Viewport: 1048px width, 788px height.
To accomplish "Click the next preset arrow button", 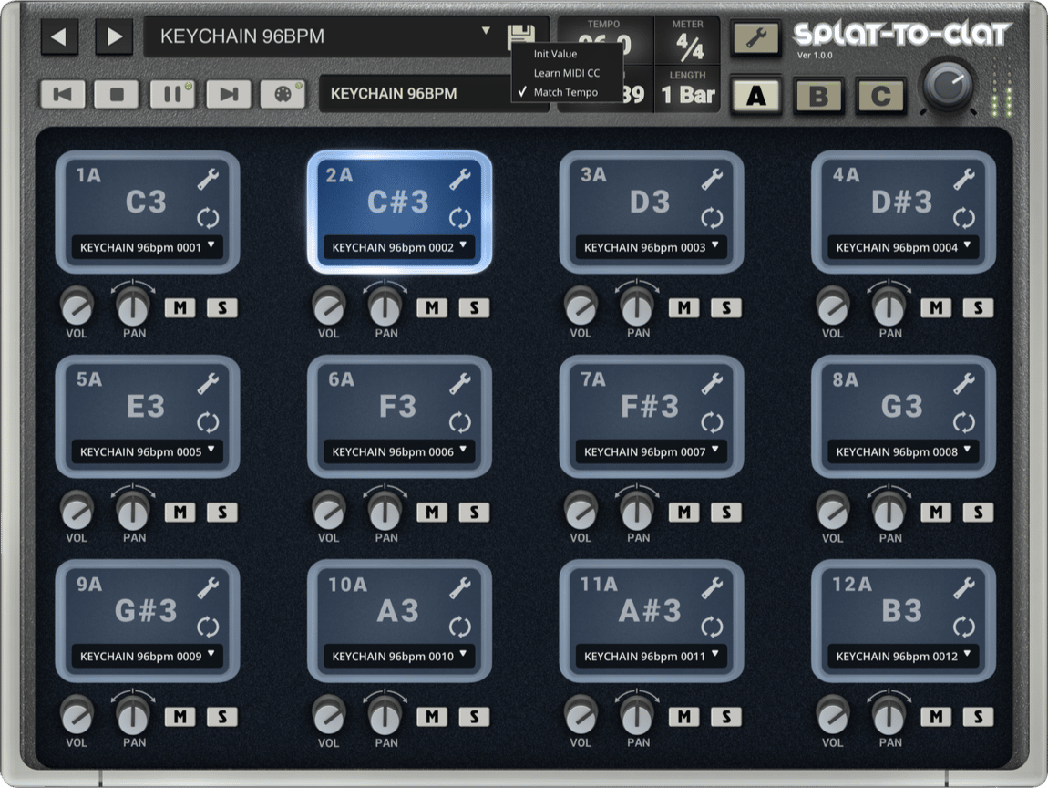I will 114,37.
